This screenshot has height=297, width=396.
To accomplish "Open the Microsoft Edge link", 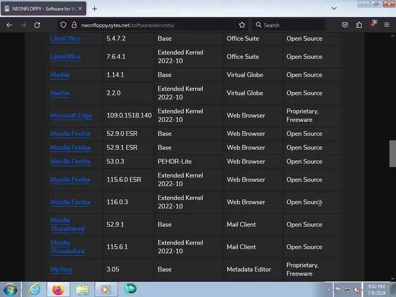I will pyautogui.click(x=71, y=116).
